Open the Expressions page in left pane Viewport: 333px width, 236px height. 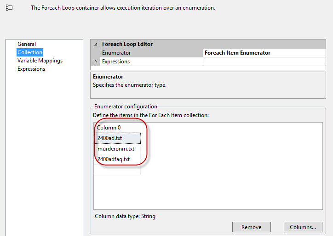coord(31,69)
